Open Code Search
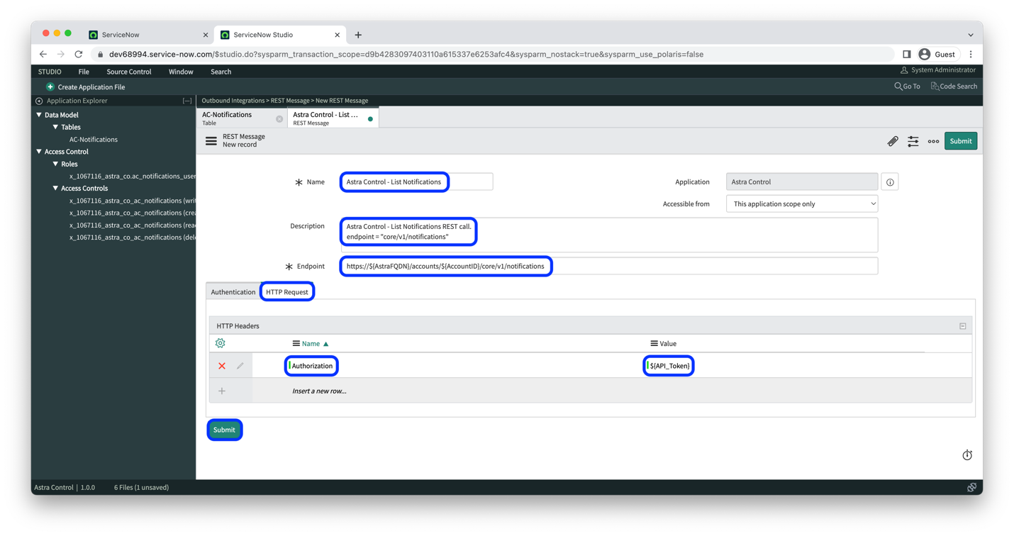The image size is (1014, 536). coord(954,86)
